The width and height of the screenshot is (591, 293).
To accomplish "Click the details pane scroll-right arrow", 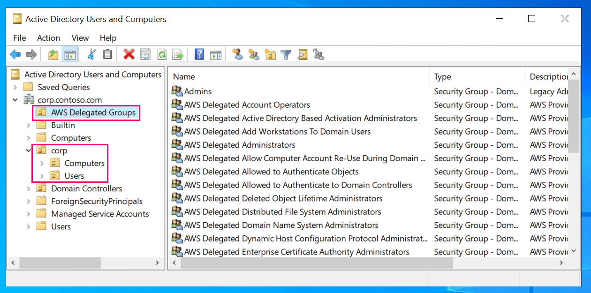I will tap(562, 263).
